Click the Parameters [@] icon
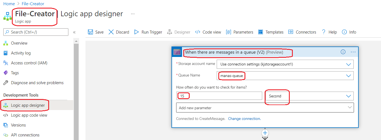The height and width of the screenshot is (140, 381). 228,32
